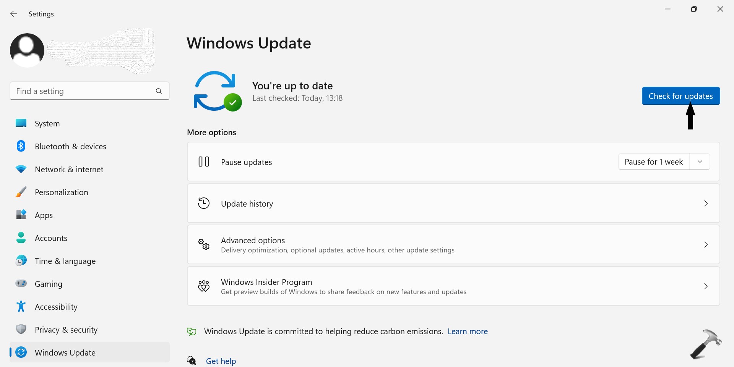Viewport: 734px width, 367px height.
Task: Click the user profile avatar
Action: tap(27, 50)
